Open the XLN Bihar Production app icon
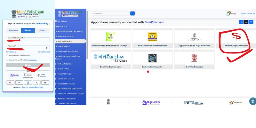Viewport: 256px width, 128px height. coord(194,58)
